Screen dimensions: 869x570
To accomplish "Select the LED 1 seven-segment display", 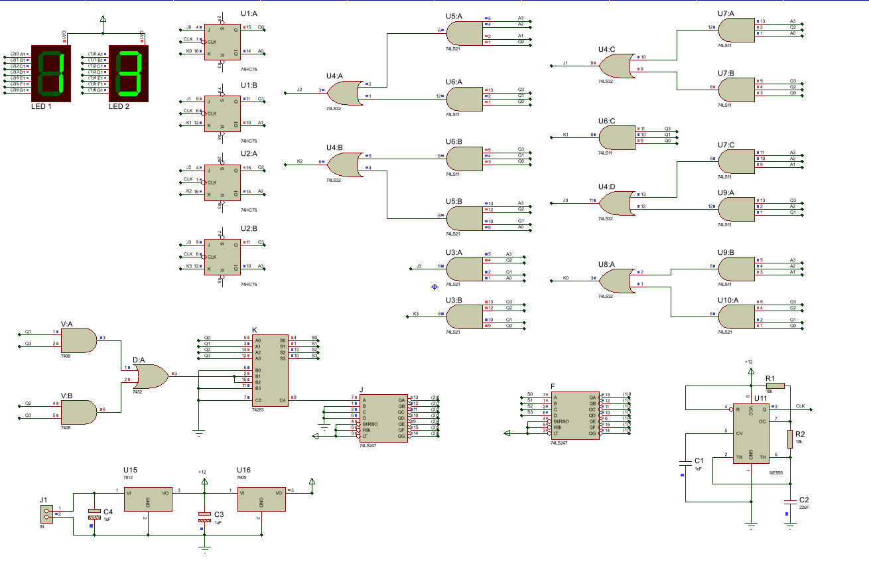I will [50, 73].
